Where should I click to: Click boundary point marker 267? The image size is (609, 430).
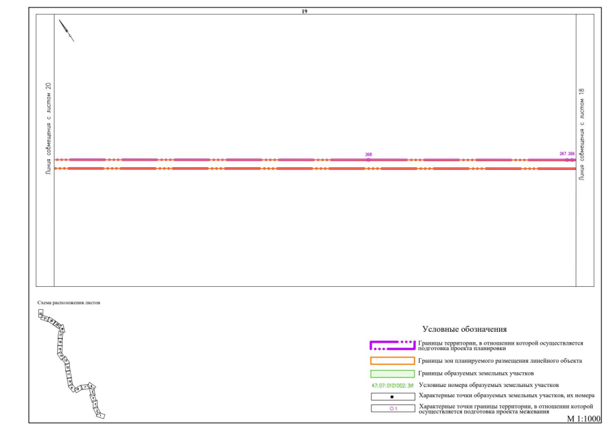(567, 160)
